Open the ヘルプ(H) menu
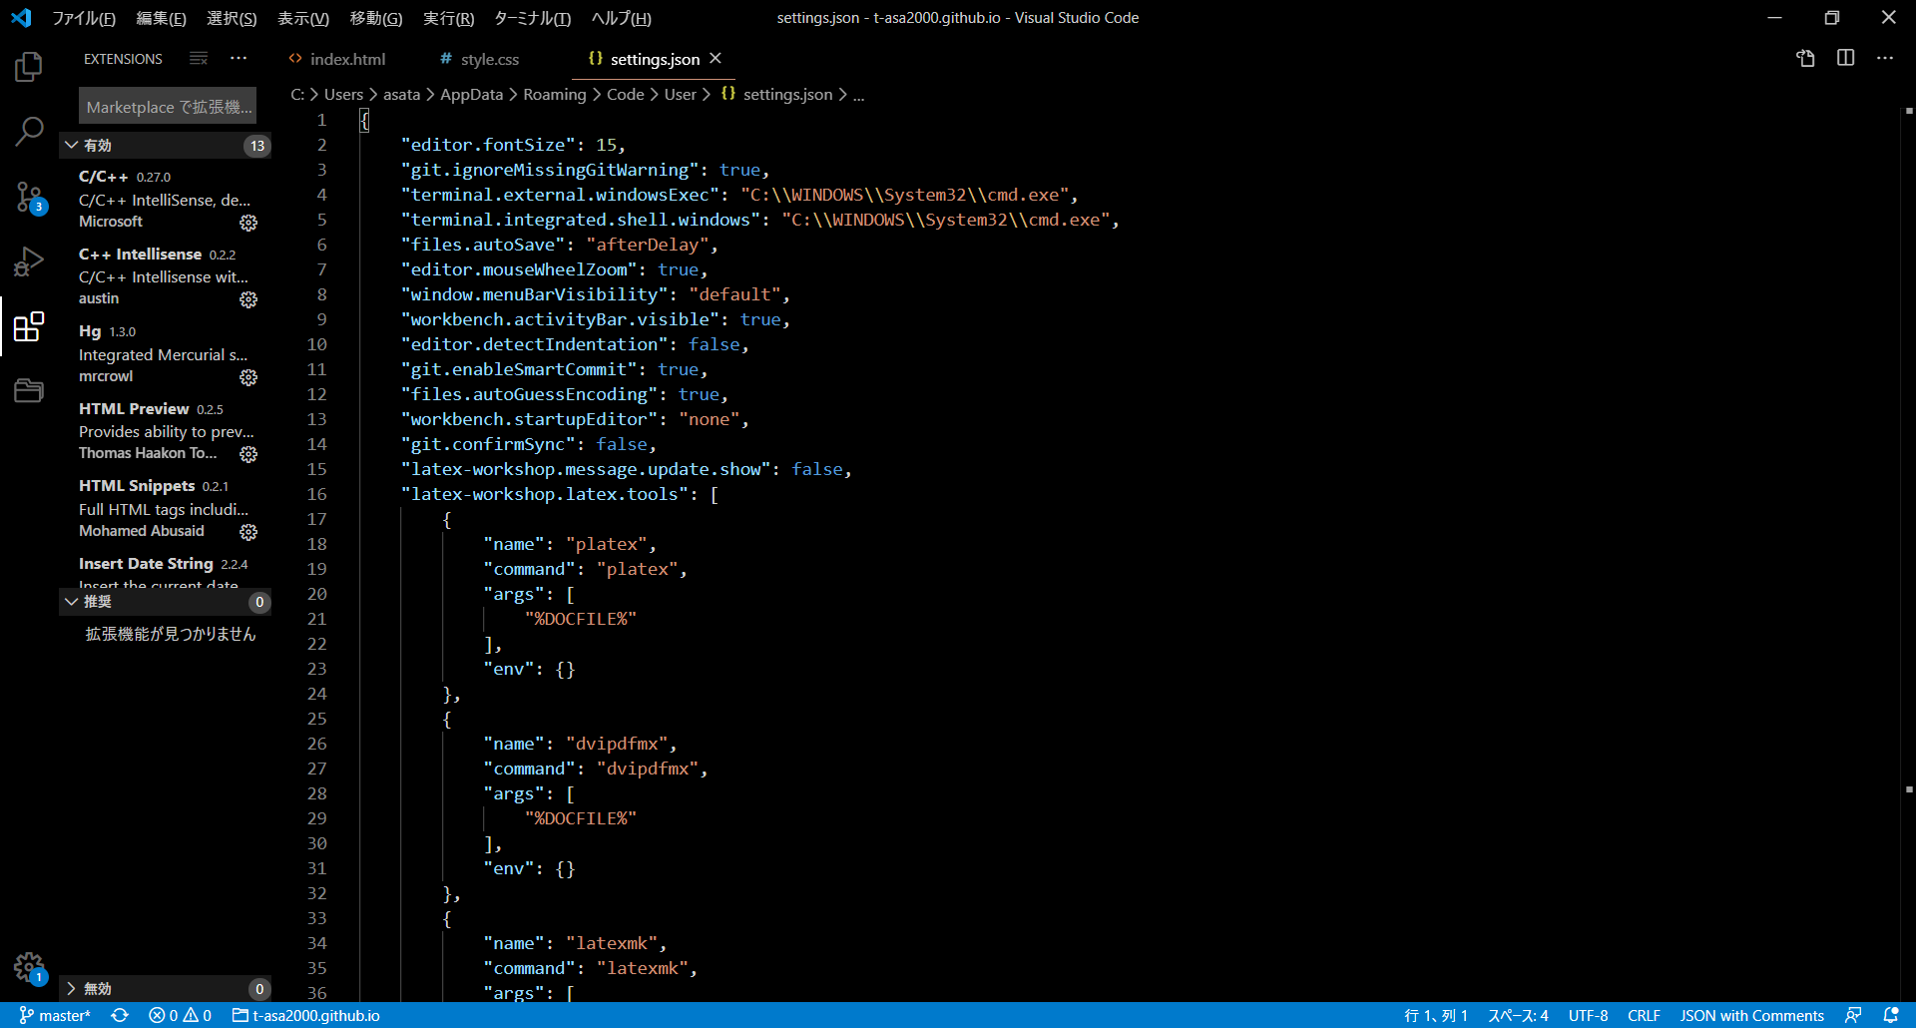 [621, 18]
